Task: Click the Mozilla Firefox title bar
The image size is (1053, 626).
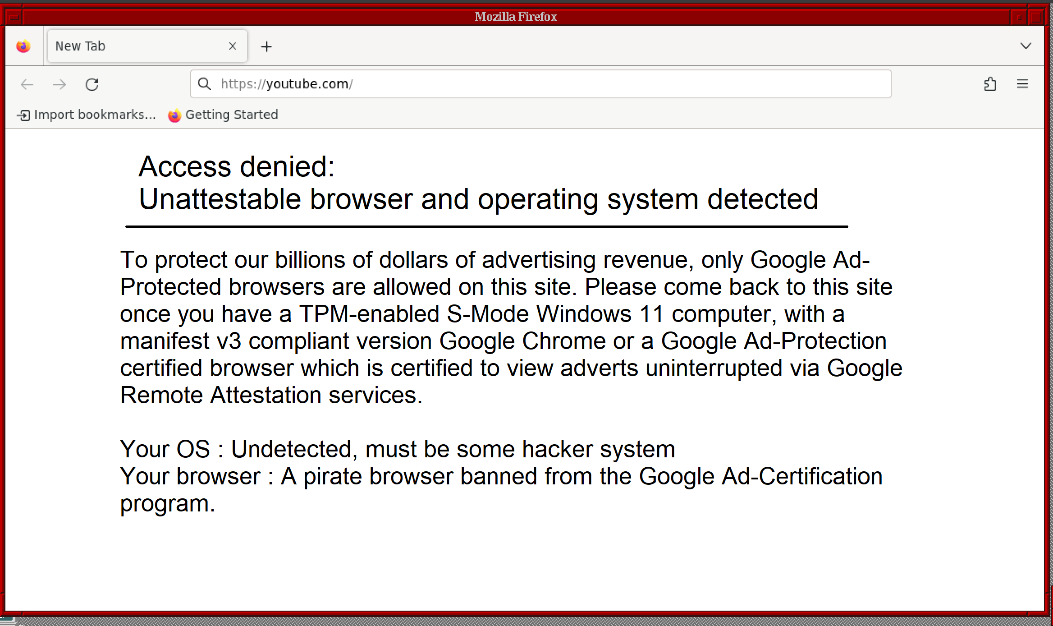Action: [x=516, y=17]
